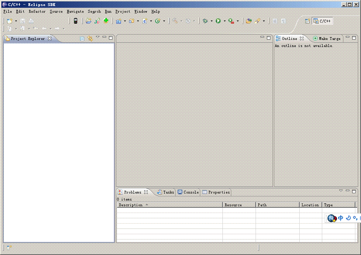Click the Print toolbar icon
The width and height of the screenshot is (361, 255).
click(x=31, y=21)
